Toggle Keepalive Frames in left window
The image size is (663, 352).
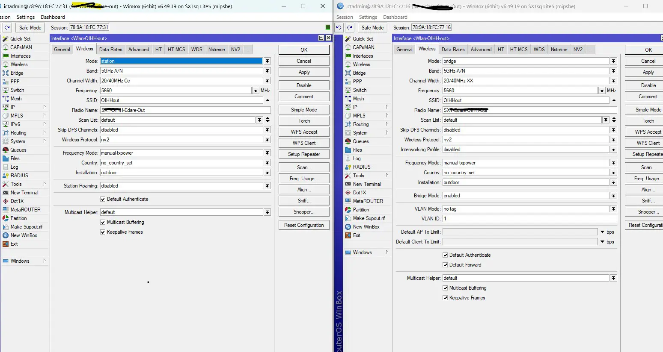click(103, 232)
